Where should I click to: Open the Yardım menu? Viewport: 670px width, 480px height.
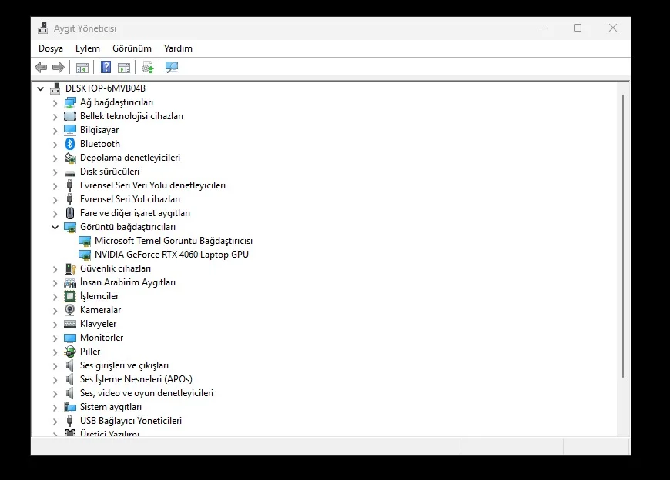click(178, 48)
